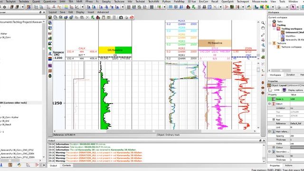Click the greyed delete X icon in layout toolbar
Screen dimensions: 304x171
coord(87,18)
